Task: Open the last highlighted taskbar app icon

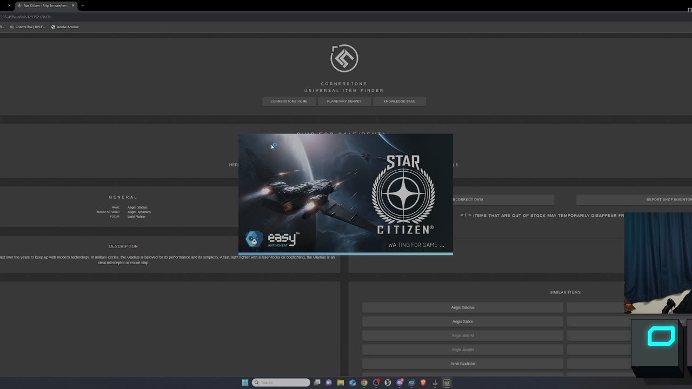Action: coord(447,383)
